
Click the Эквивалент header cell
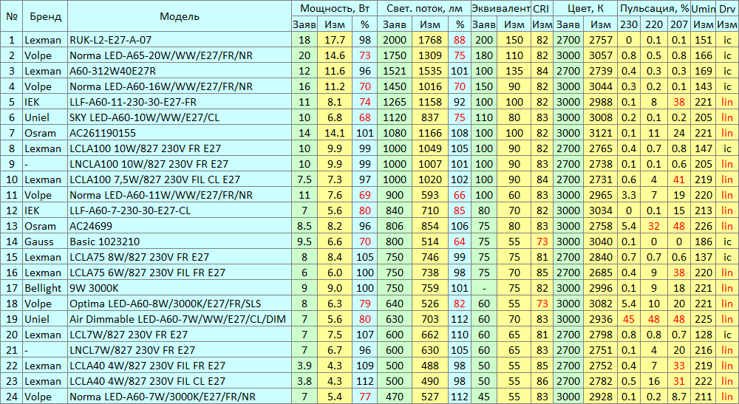501,8
